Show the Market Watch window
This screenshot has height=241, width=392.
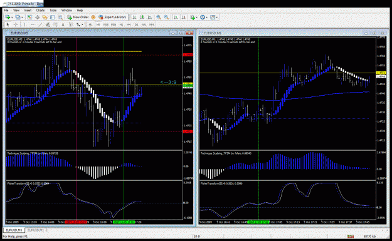point(29,18)
